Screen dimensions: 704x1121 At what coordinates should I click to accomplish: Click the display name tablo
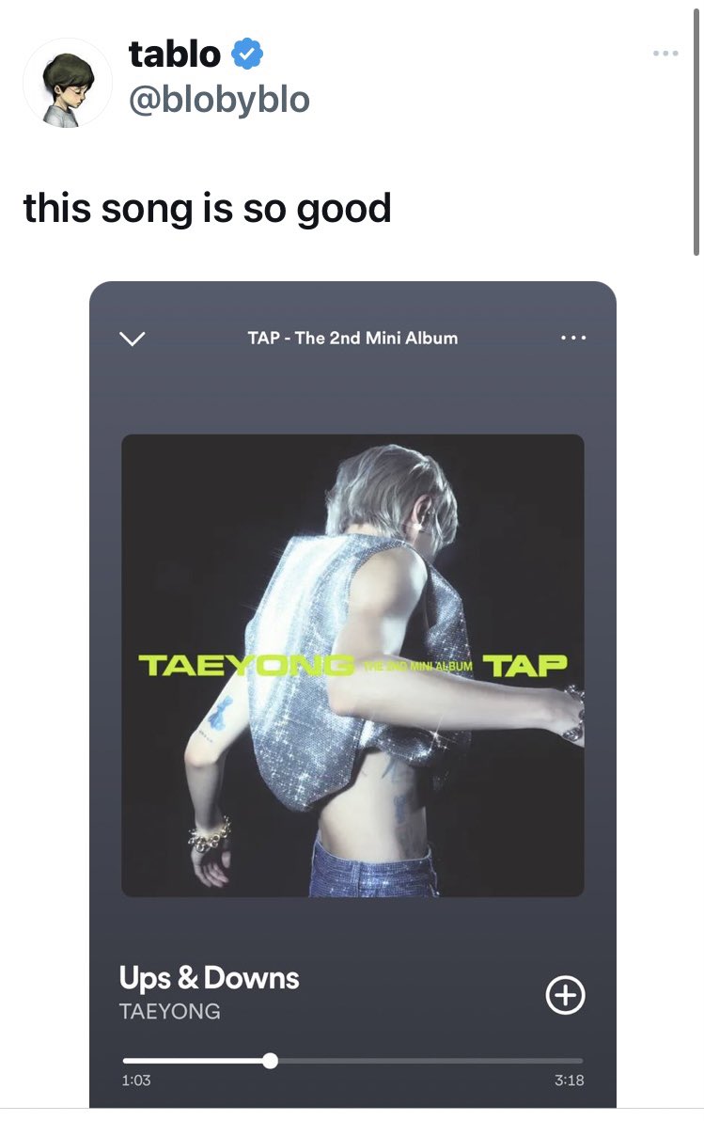pos(175,54)
